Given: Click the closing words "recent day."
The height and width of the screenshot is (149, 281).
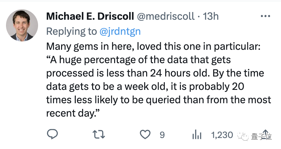Looking at the screenshot, I should 73,114.
